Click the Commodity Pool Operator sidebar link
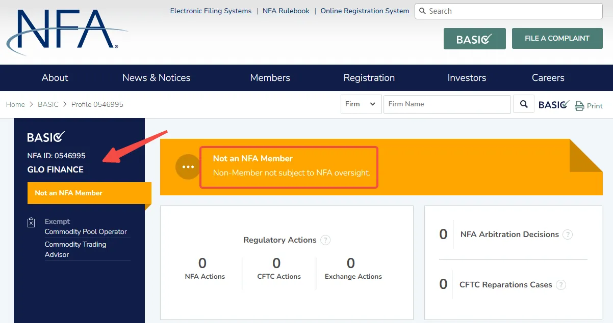This screenshot has width=613, height=323. point(86,232)
